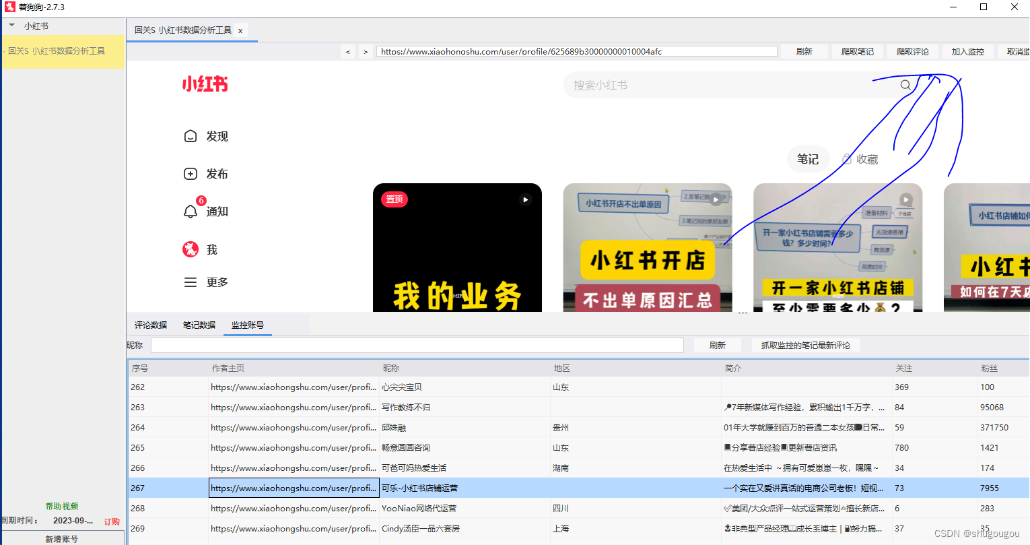Select row with nickname Cindy汤臣一品六套房

(578, 528)
